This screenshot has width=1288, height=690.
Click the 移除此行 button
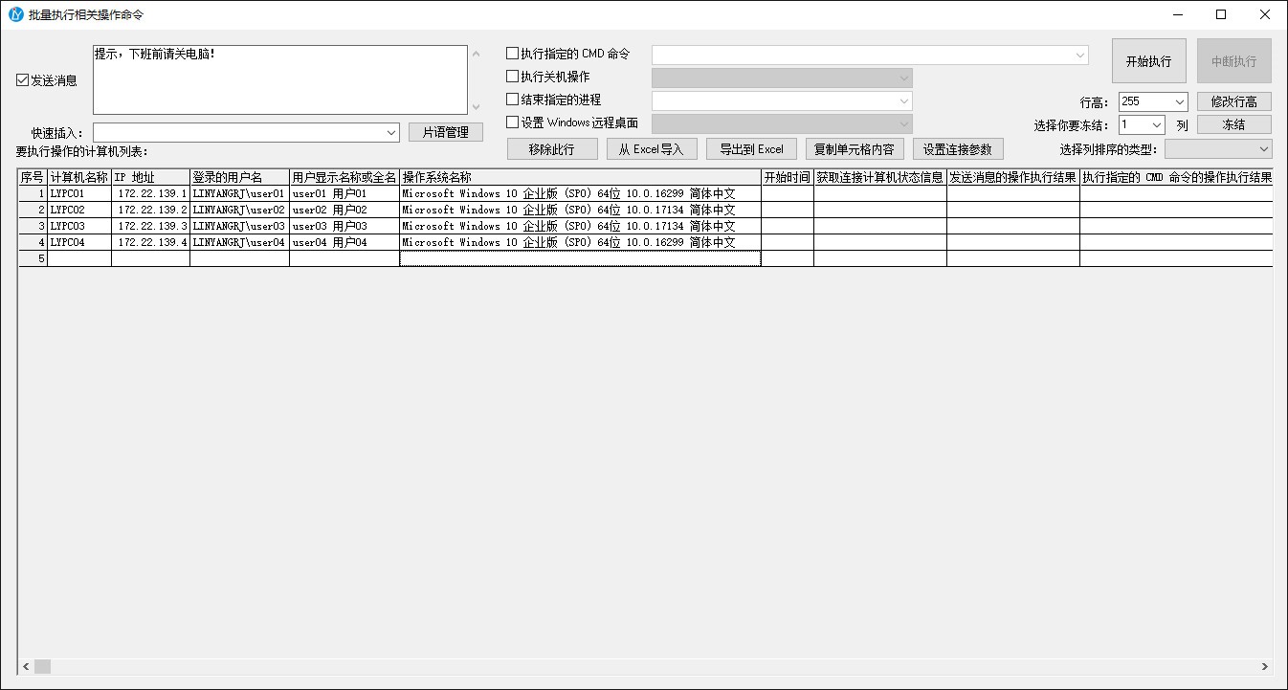coord(551,149)
